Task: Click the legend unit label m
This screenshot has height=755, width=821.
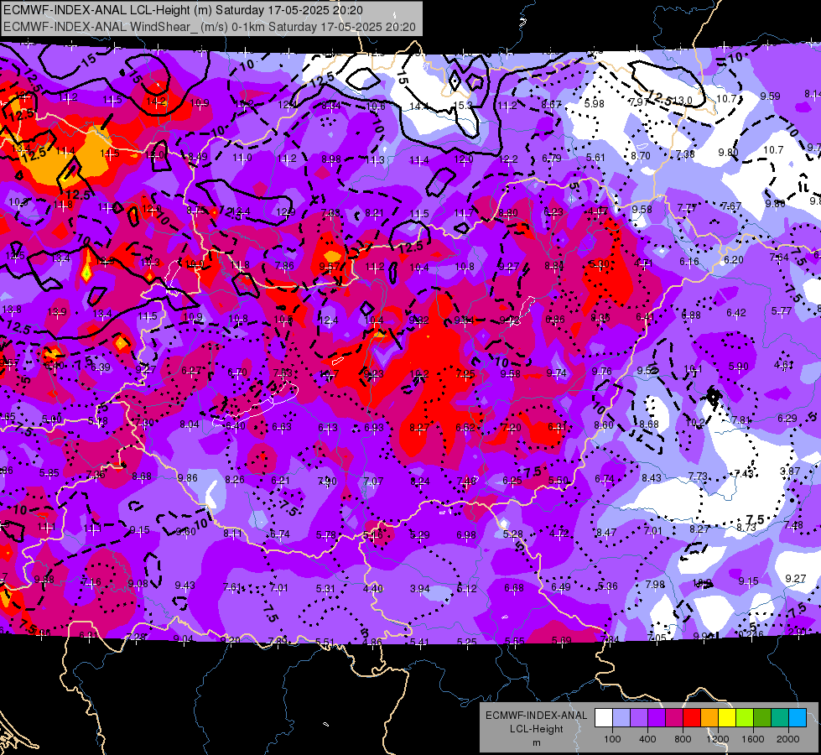Action: (x=537, y=742)
